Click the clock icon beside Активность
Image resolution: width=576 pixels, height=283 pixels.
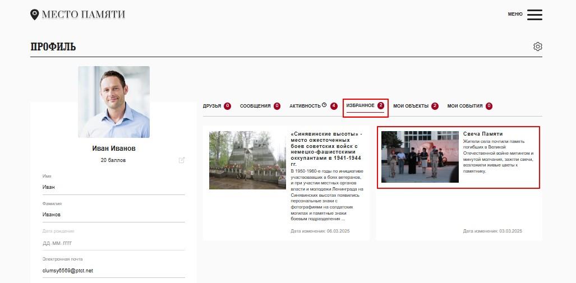[x=324, y=105]
